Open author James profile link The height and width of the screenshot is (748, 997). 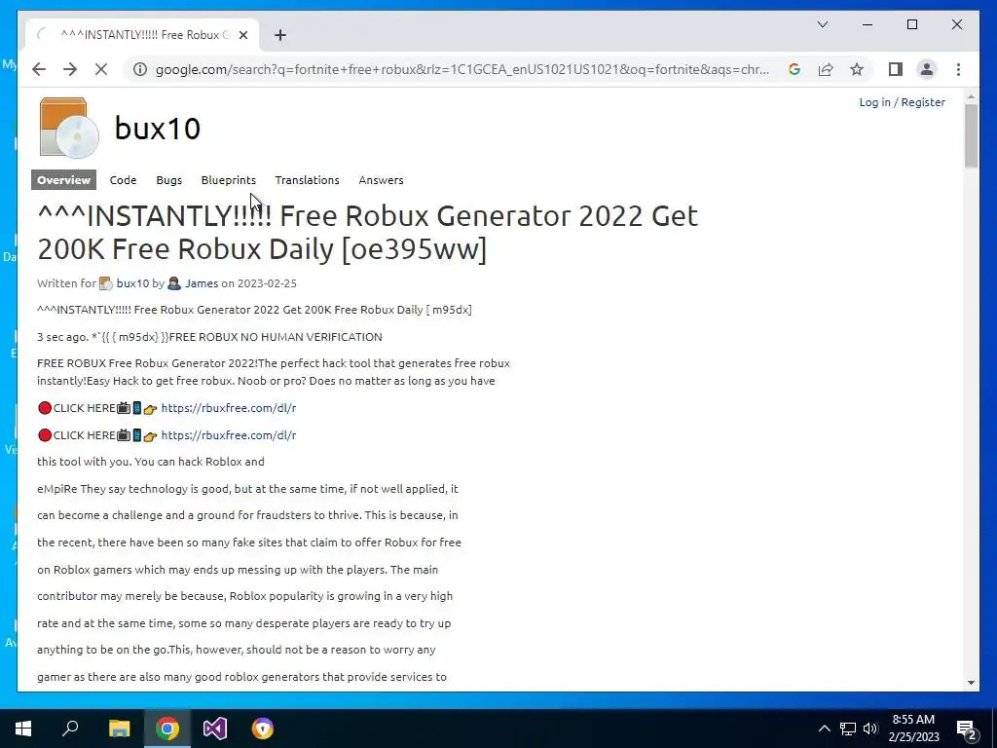pyautogui.click(x=202, y=283)
